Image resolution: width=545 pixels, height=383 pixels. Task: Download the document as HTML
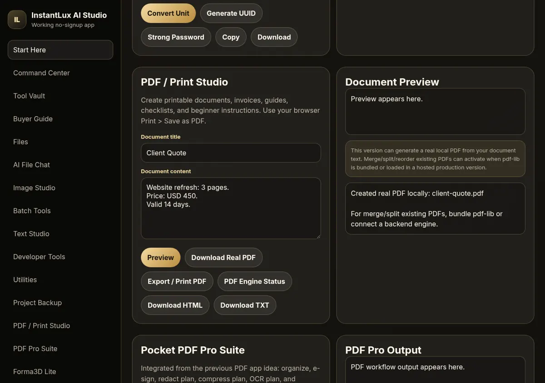click(175, 305)
